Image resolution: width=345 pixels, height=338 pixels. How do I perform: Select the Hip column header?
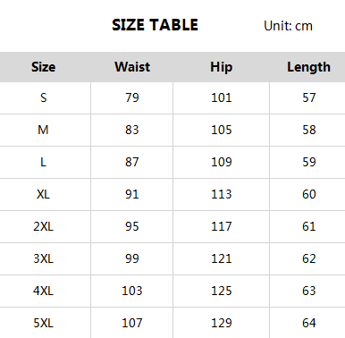(x=222, y=67)
